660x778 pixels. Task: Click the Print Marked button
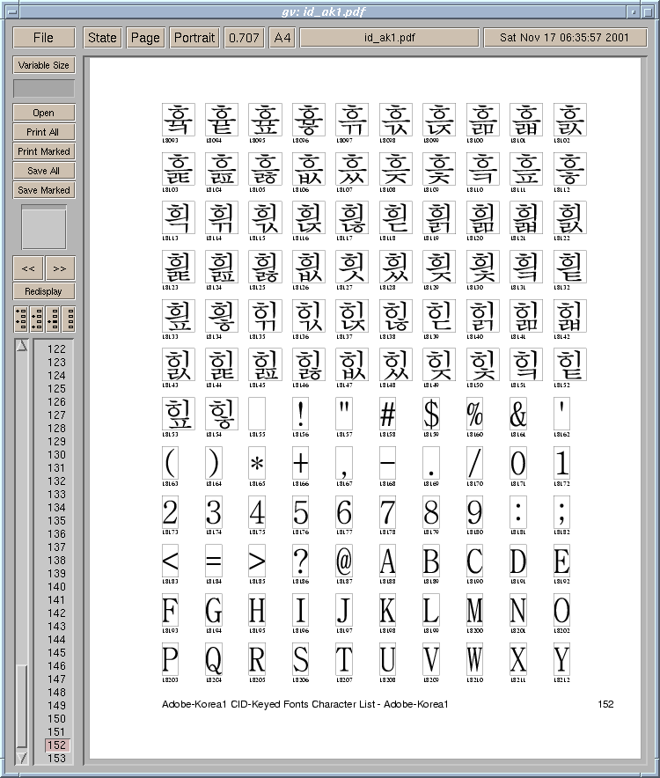(x=43, y=151)
